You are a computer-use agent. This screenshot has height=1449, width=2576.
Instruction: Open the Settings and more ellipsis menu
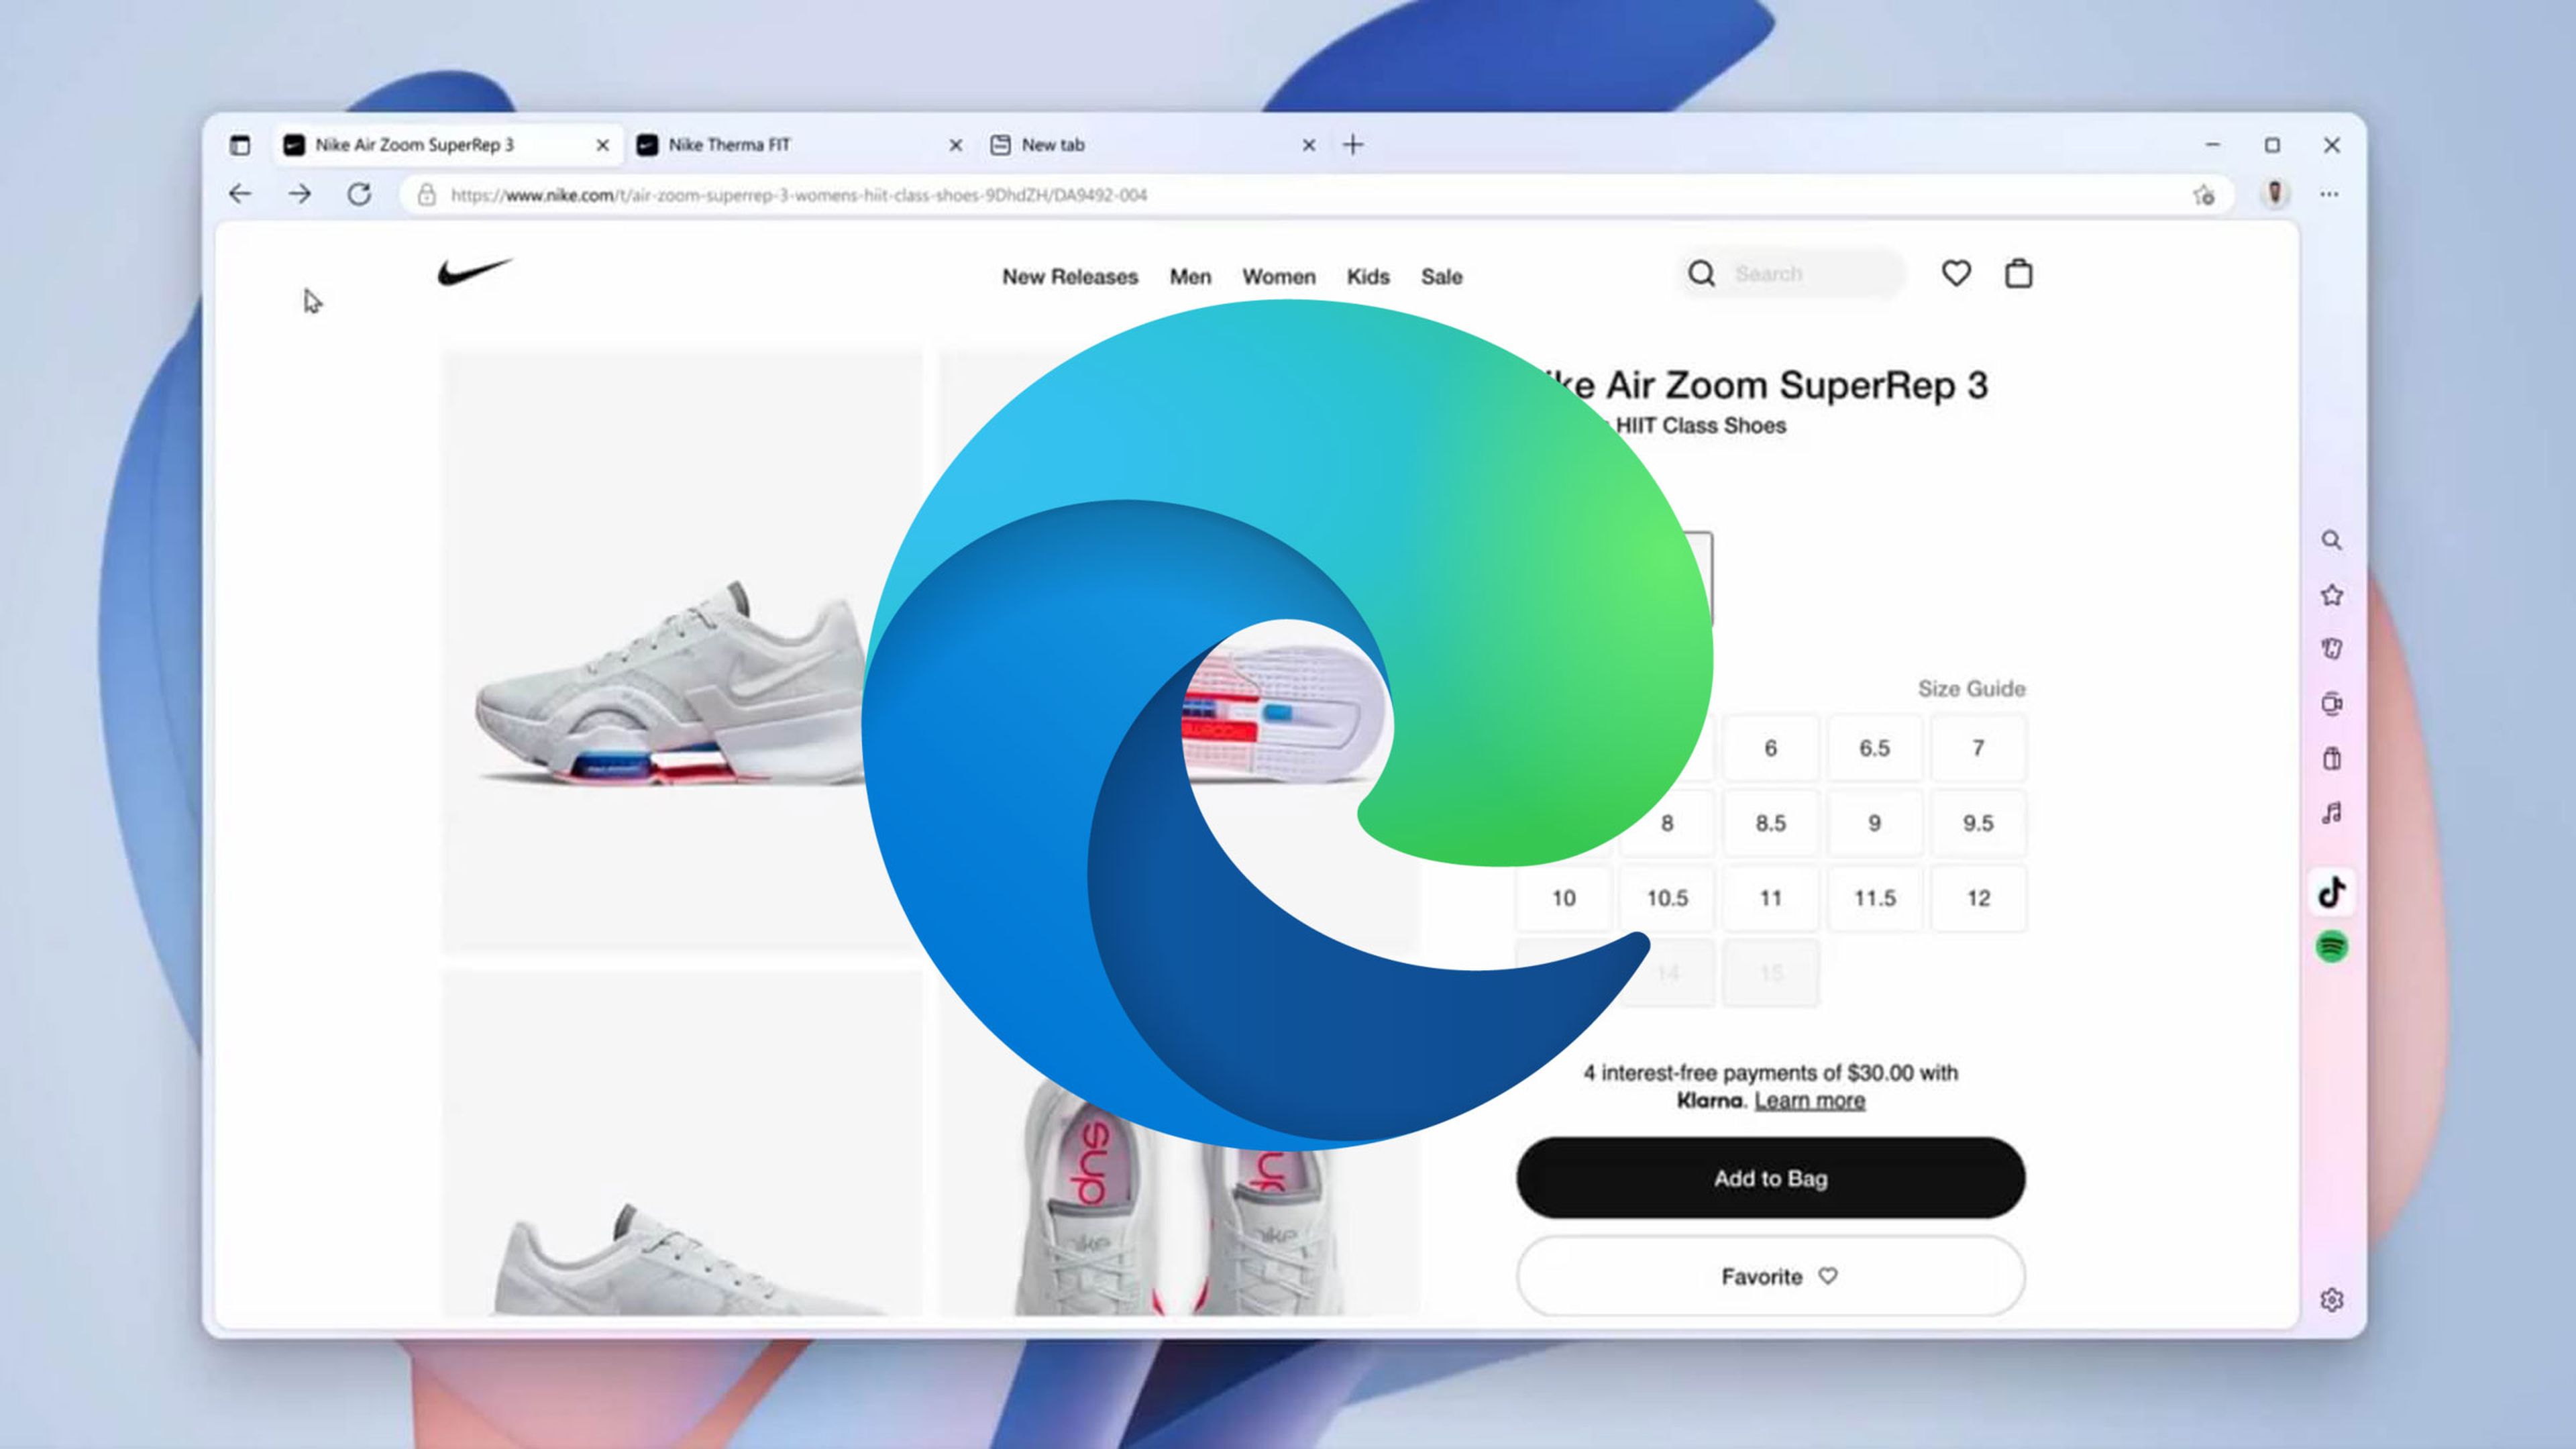tap(2329, 194)
